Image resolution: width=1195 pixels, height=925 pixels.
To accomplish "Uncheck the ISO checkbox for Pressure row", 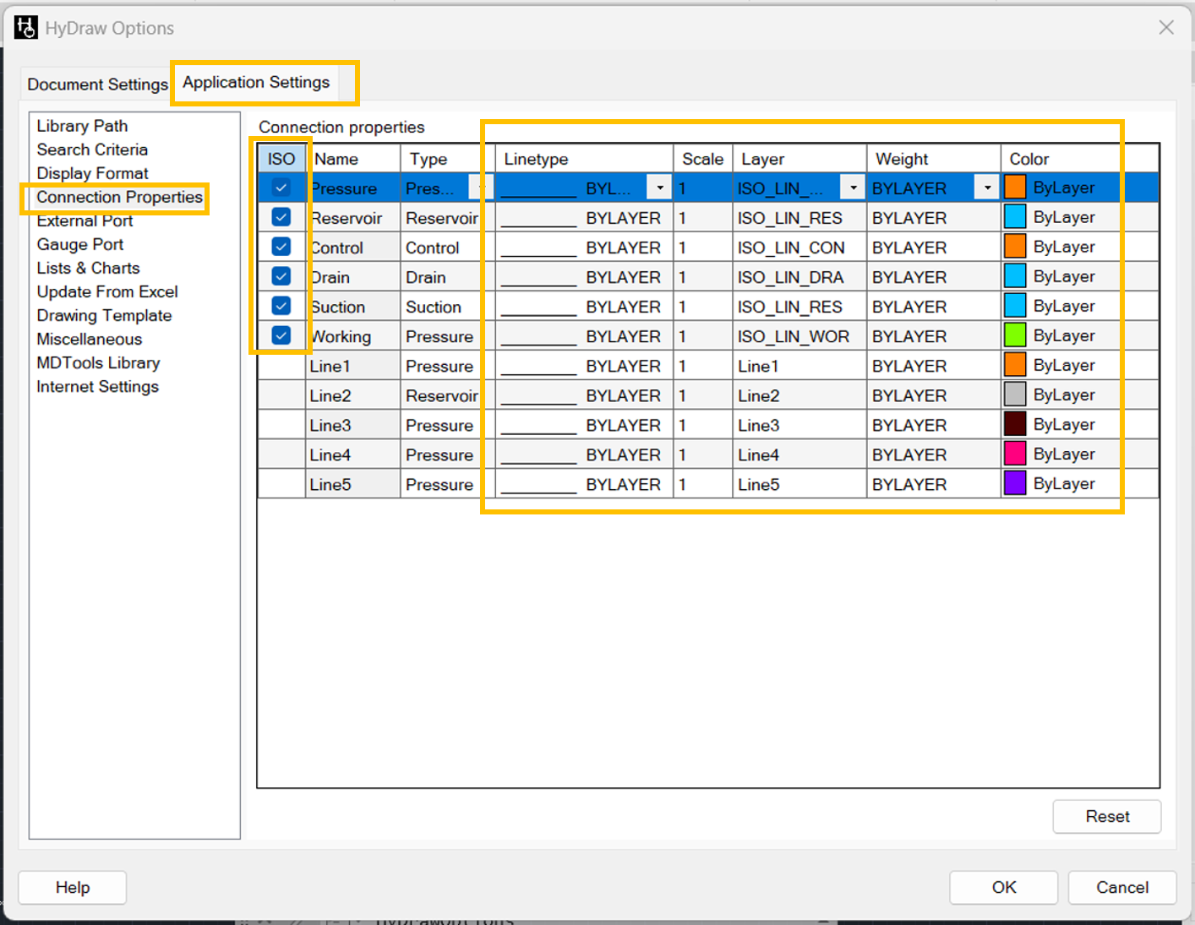I will pos(281,188).
